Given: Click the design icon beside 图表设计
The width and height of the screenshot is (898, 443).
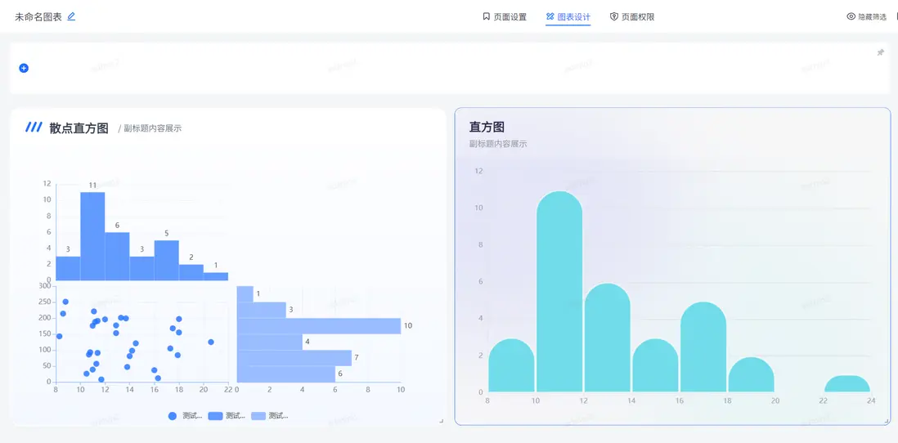Looking at the screenshot, I should tap(550, 16).
